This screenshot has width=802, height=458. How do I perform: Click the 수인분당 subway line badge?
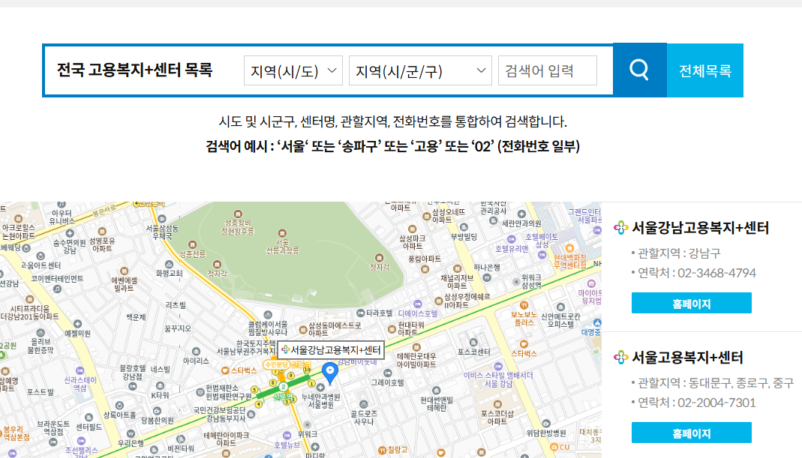point(276,364)
